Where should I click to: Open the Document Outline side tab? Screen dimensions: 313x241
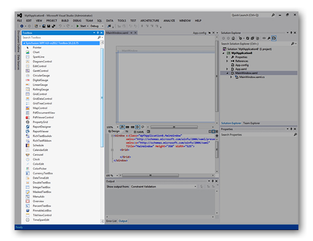[18, 41]
